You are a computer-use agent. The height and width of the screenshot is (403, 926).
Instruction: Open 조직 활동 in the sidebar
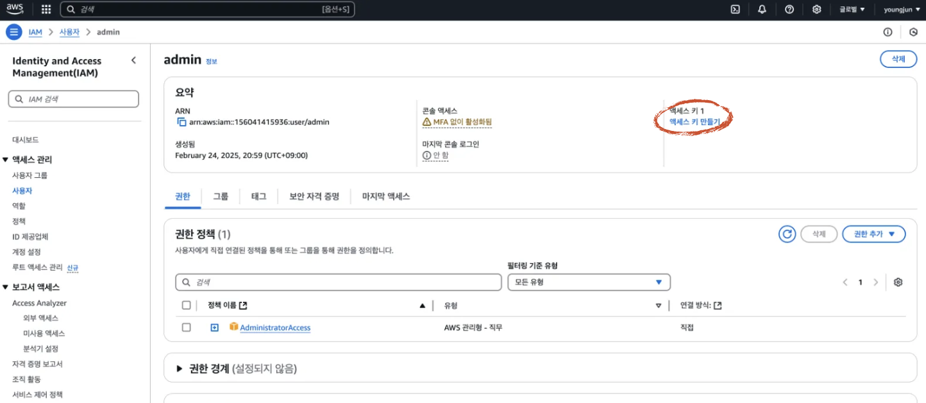pyautogui.click(x=26, y=379)
